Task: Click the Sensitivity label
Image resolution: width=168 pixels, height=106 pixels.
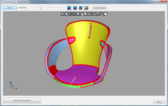Action: point(23,8)
